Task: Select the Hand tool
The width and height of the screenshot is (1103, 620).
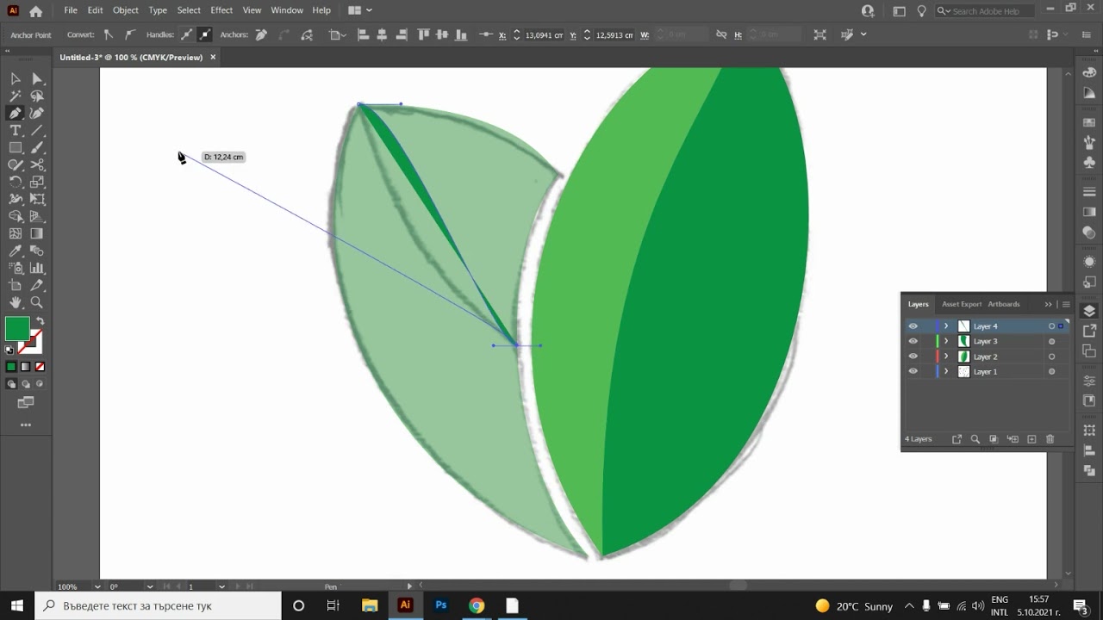Action: [16, 302]
